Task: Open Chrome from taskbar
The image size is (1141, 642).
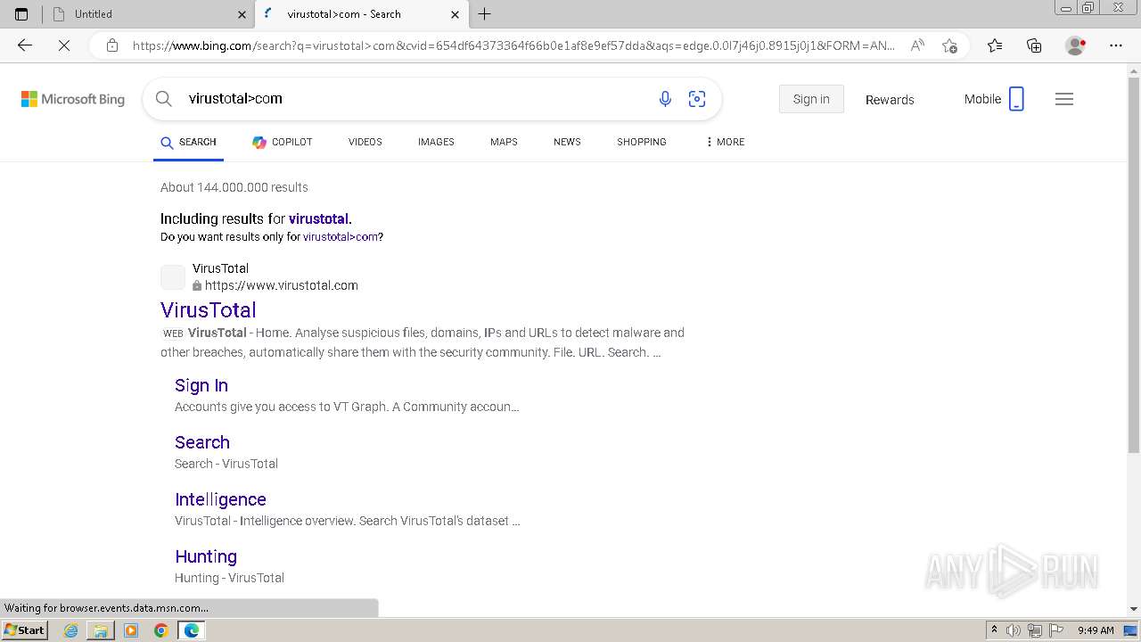Action: (x=160, y=630)
